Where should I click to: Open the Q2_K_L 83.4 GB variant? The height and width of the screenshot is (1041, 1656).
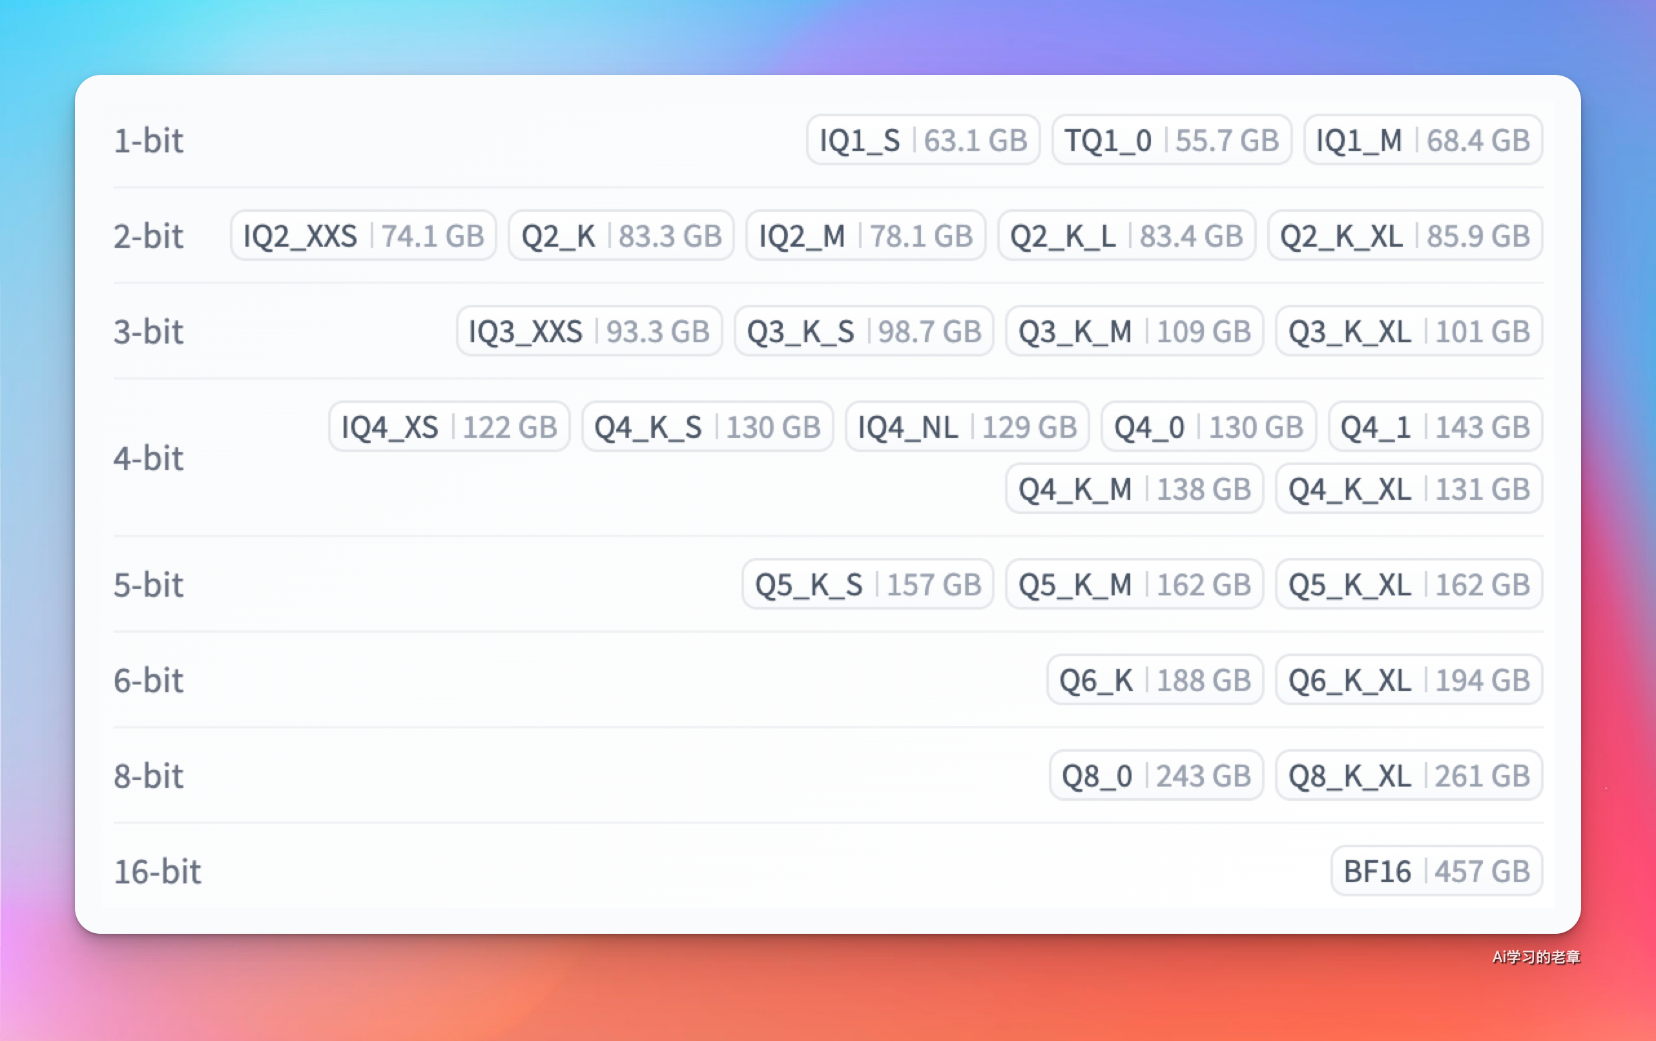(x=1126, y=236)
